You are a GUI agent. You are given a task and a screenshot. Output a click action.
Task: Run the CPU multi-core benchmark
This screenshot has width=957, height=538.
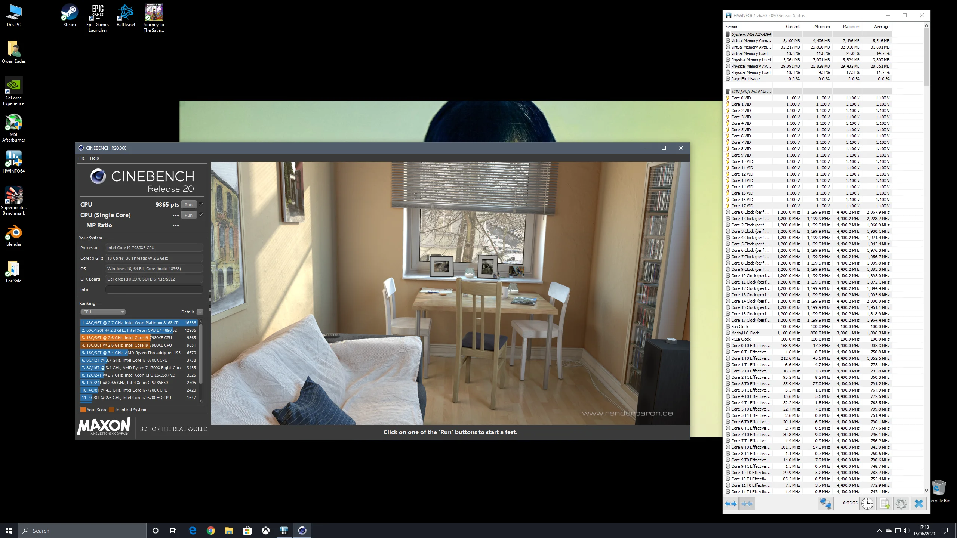click(x=189, y=204)
